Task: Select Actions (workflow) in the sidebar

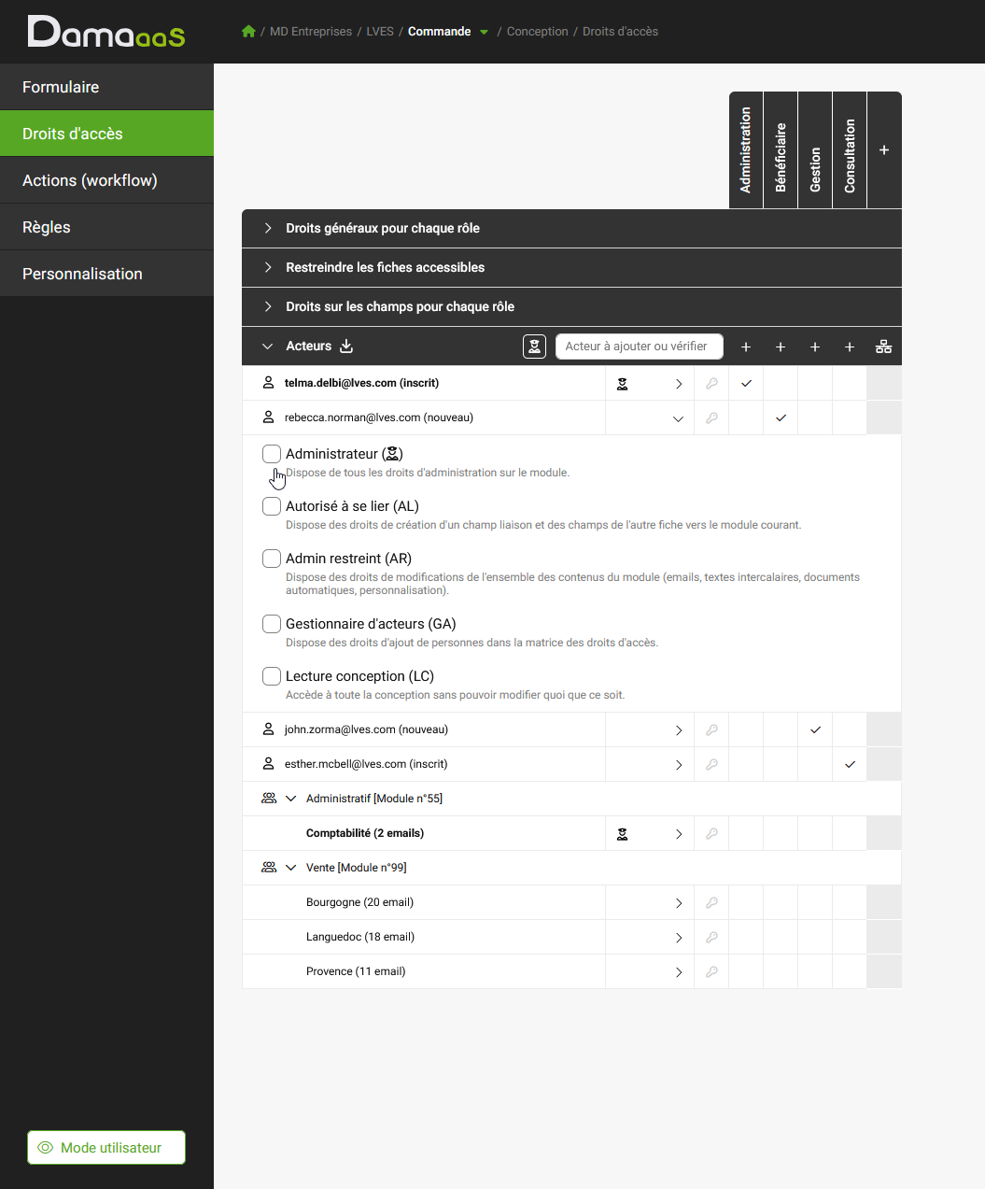Action: [x=106, y=180]
